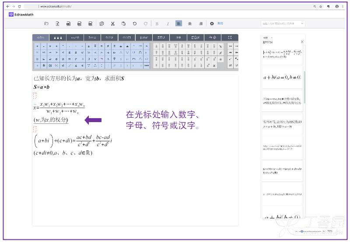Image resolution: width=350 pixels, height=242 pixels.
Task: Click the browser address bar URL
Action: [x=56, y=7]
